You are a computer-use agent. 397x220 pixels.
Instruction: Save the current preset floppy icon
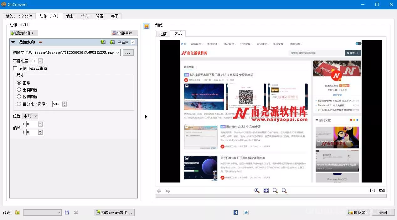pos(67,212)
